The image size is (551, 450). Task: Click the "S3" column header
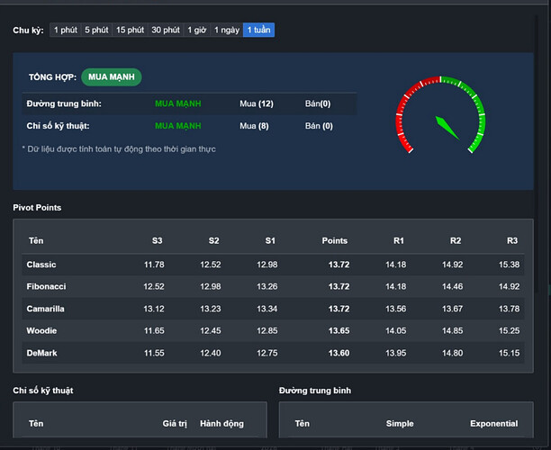click(157, 240)
